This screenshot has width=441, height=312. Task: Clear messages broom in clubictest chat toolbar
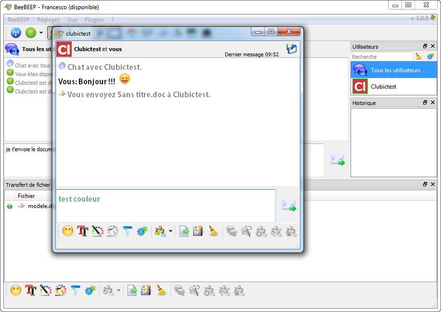coord(213,232)
